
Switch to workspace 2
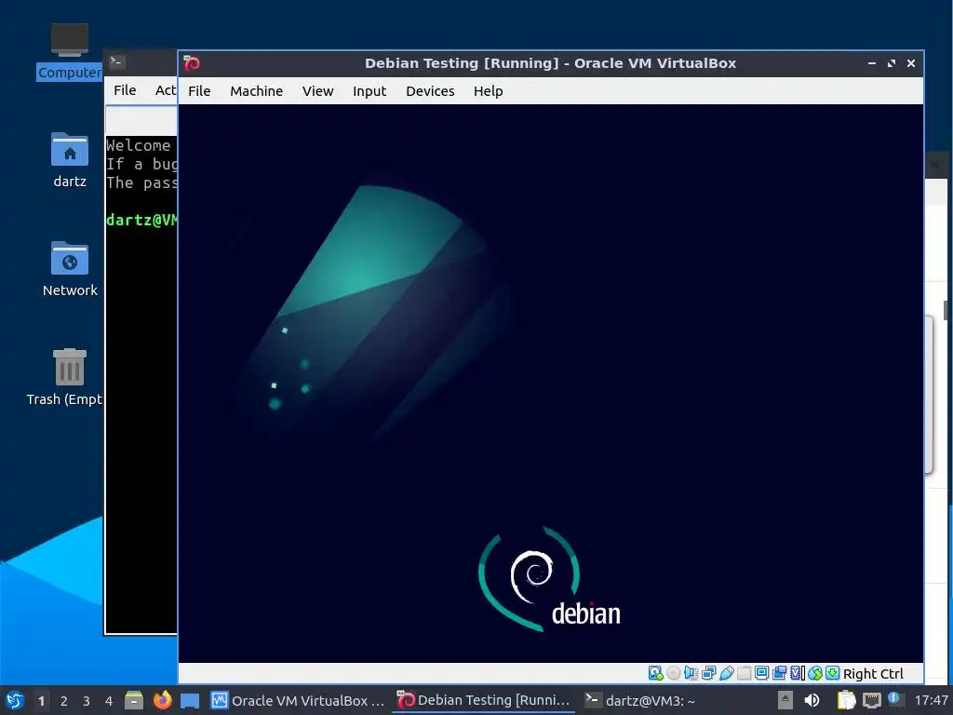[x=64, y=701]
